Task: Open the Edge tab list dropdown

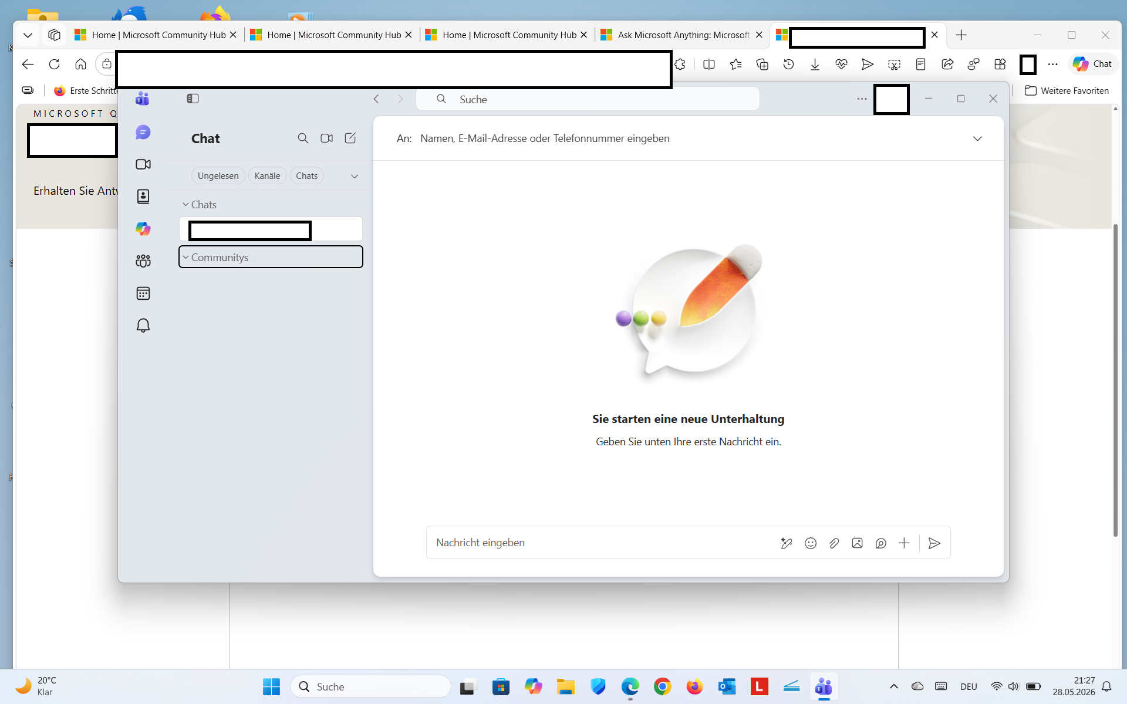Action: point(28,35)
